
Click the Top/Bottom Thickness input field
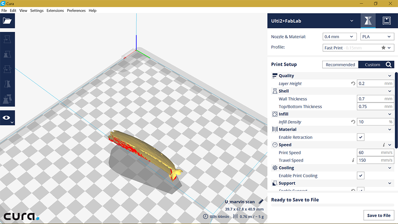[x=375, y=107]
